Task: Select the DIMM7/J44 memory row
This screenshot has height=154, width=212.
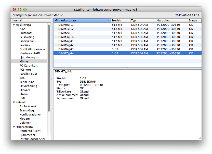Action: [x=127, y=53]
